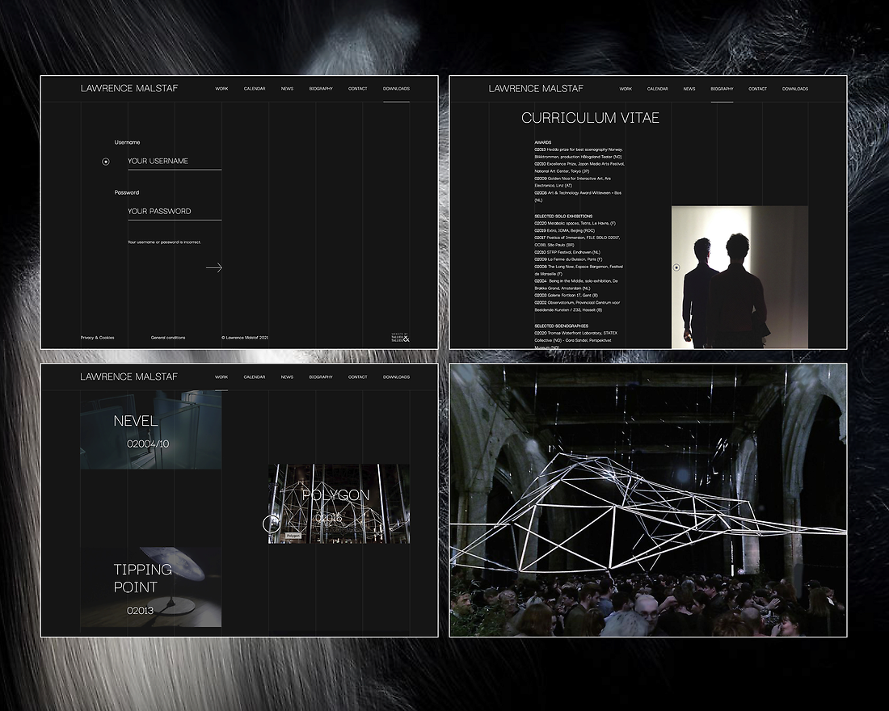The height and width of the screenshot is (711, 889).
Task: Open Work menu on the login page
Action: point(221,89)
